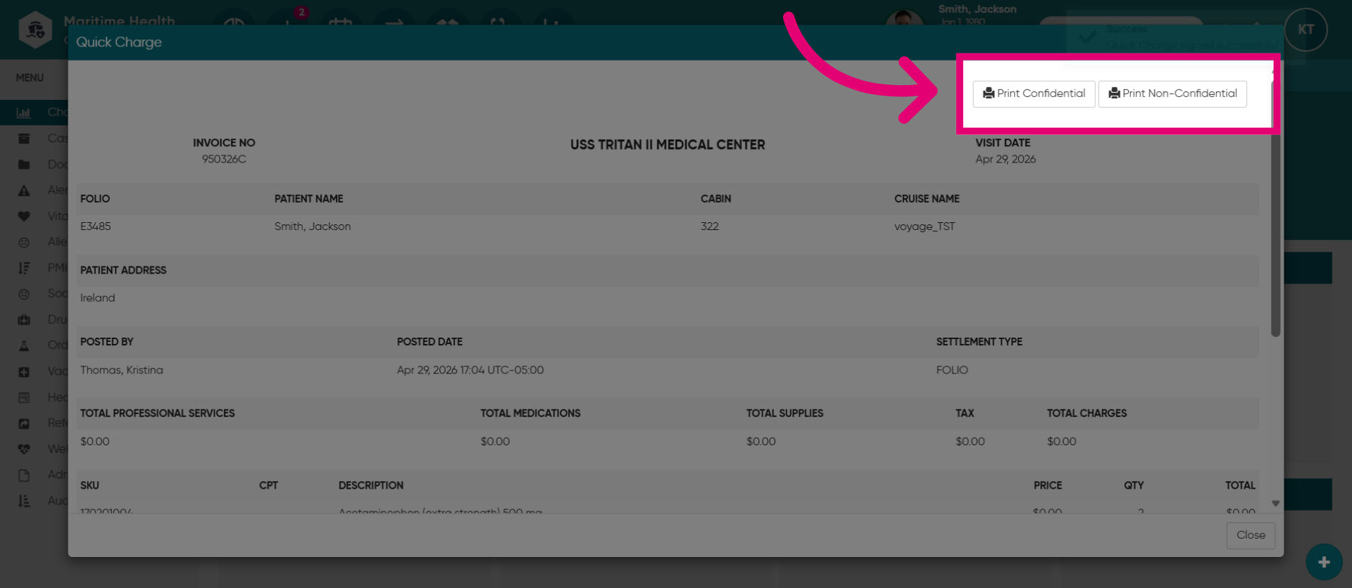This screenshot has height=588, width=1352.
Task: Click patient address Ireland
Action: click(x=98, y=298)
